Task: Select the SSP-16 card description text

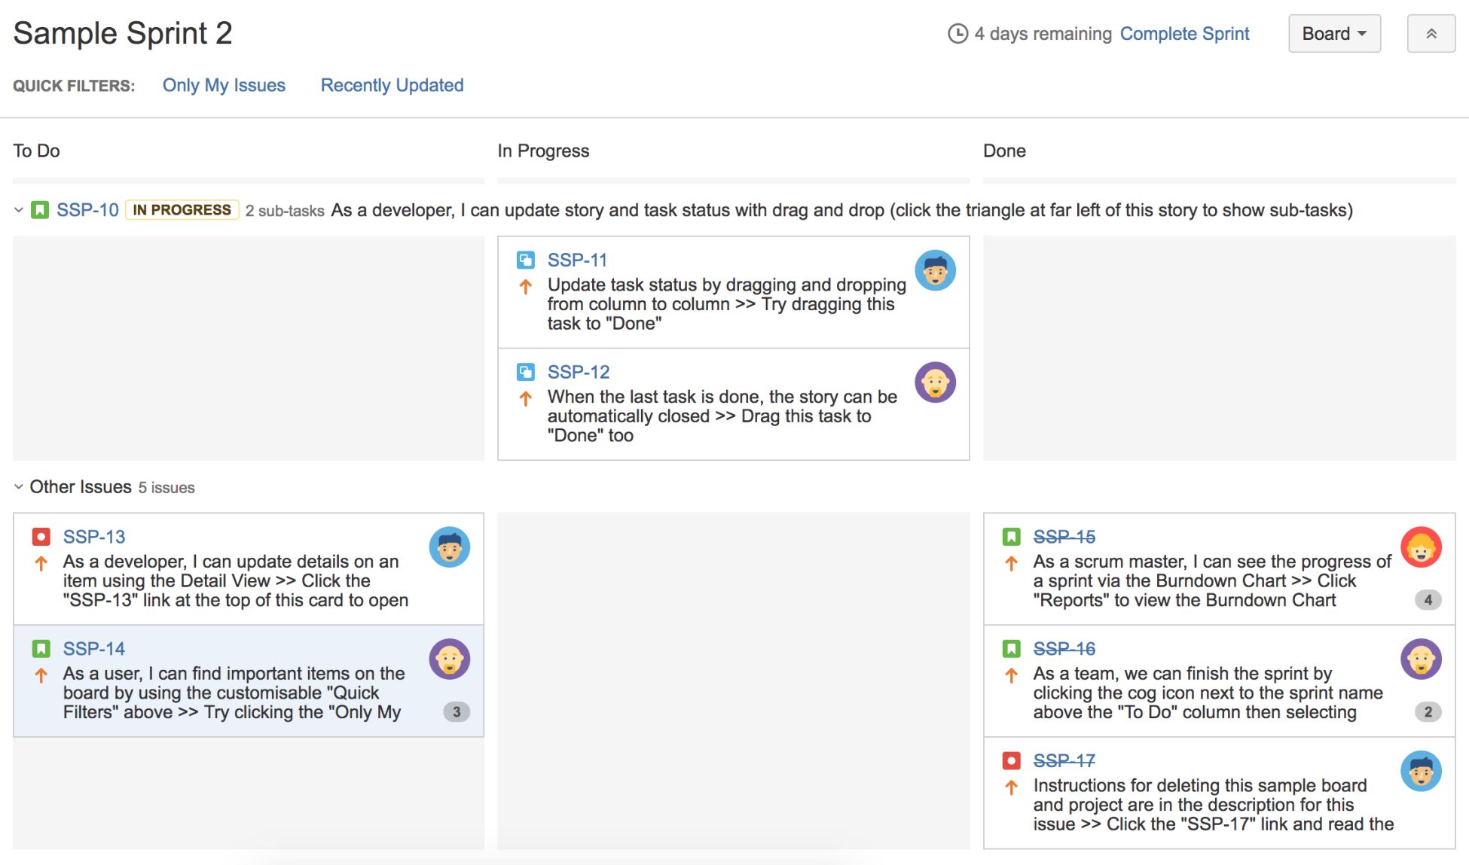Action: coord(1208,693)
